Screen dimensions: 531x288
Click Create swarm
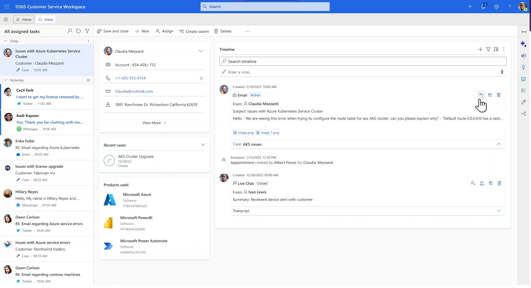pos(194,31)
